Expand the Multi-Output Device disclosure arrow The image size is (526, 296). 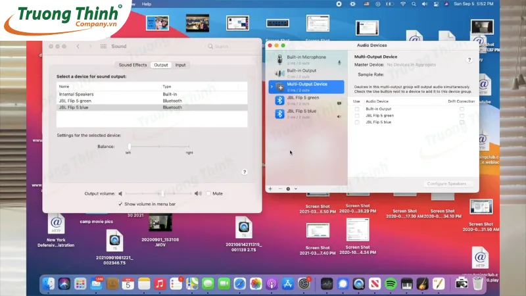pos(272,87)
